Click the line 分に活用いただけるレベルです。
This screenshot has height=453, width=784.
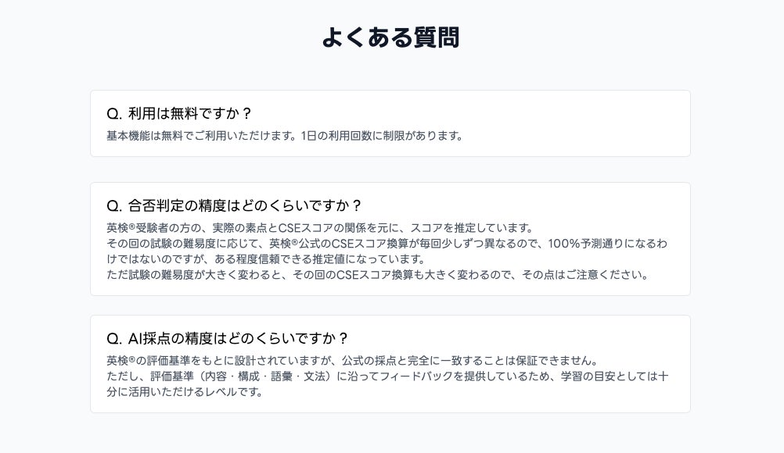tap(185, 392)
